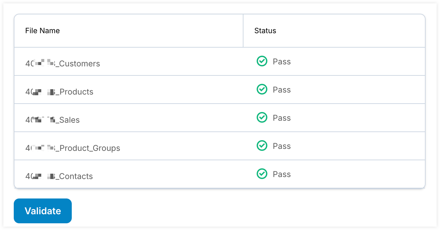This screenshot has width=440, height=230.
Task: Click the Product_Groups row pass checkmark icon
Action: coord(262,146)
